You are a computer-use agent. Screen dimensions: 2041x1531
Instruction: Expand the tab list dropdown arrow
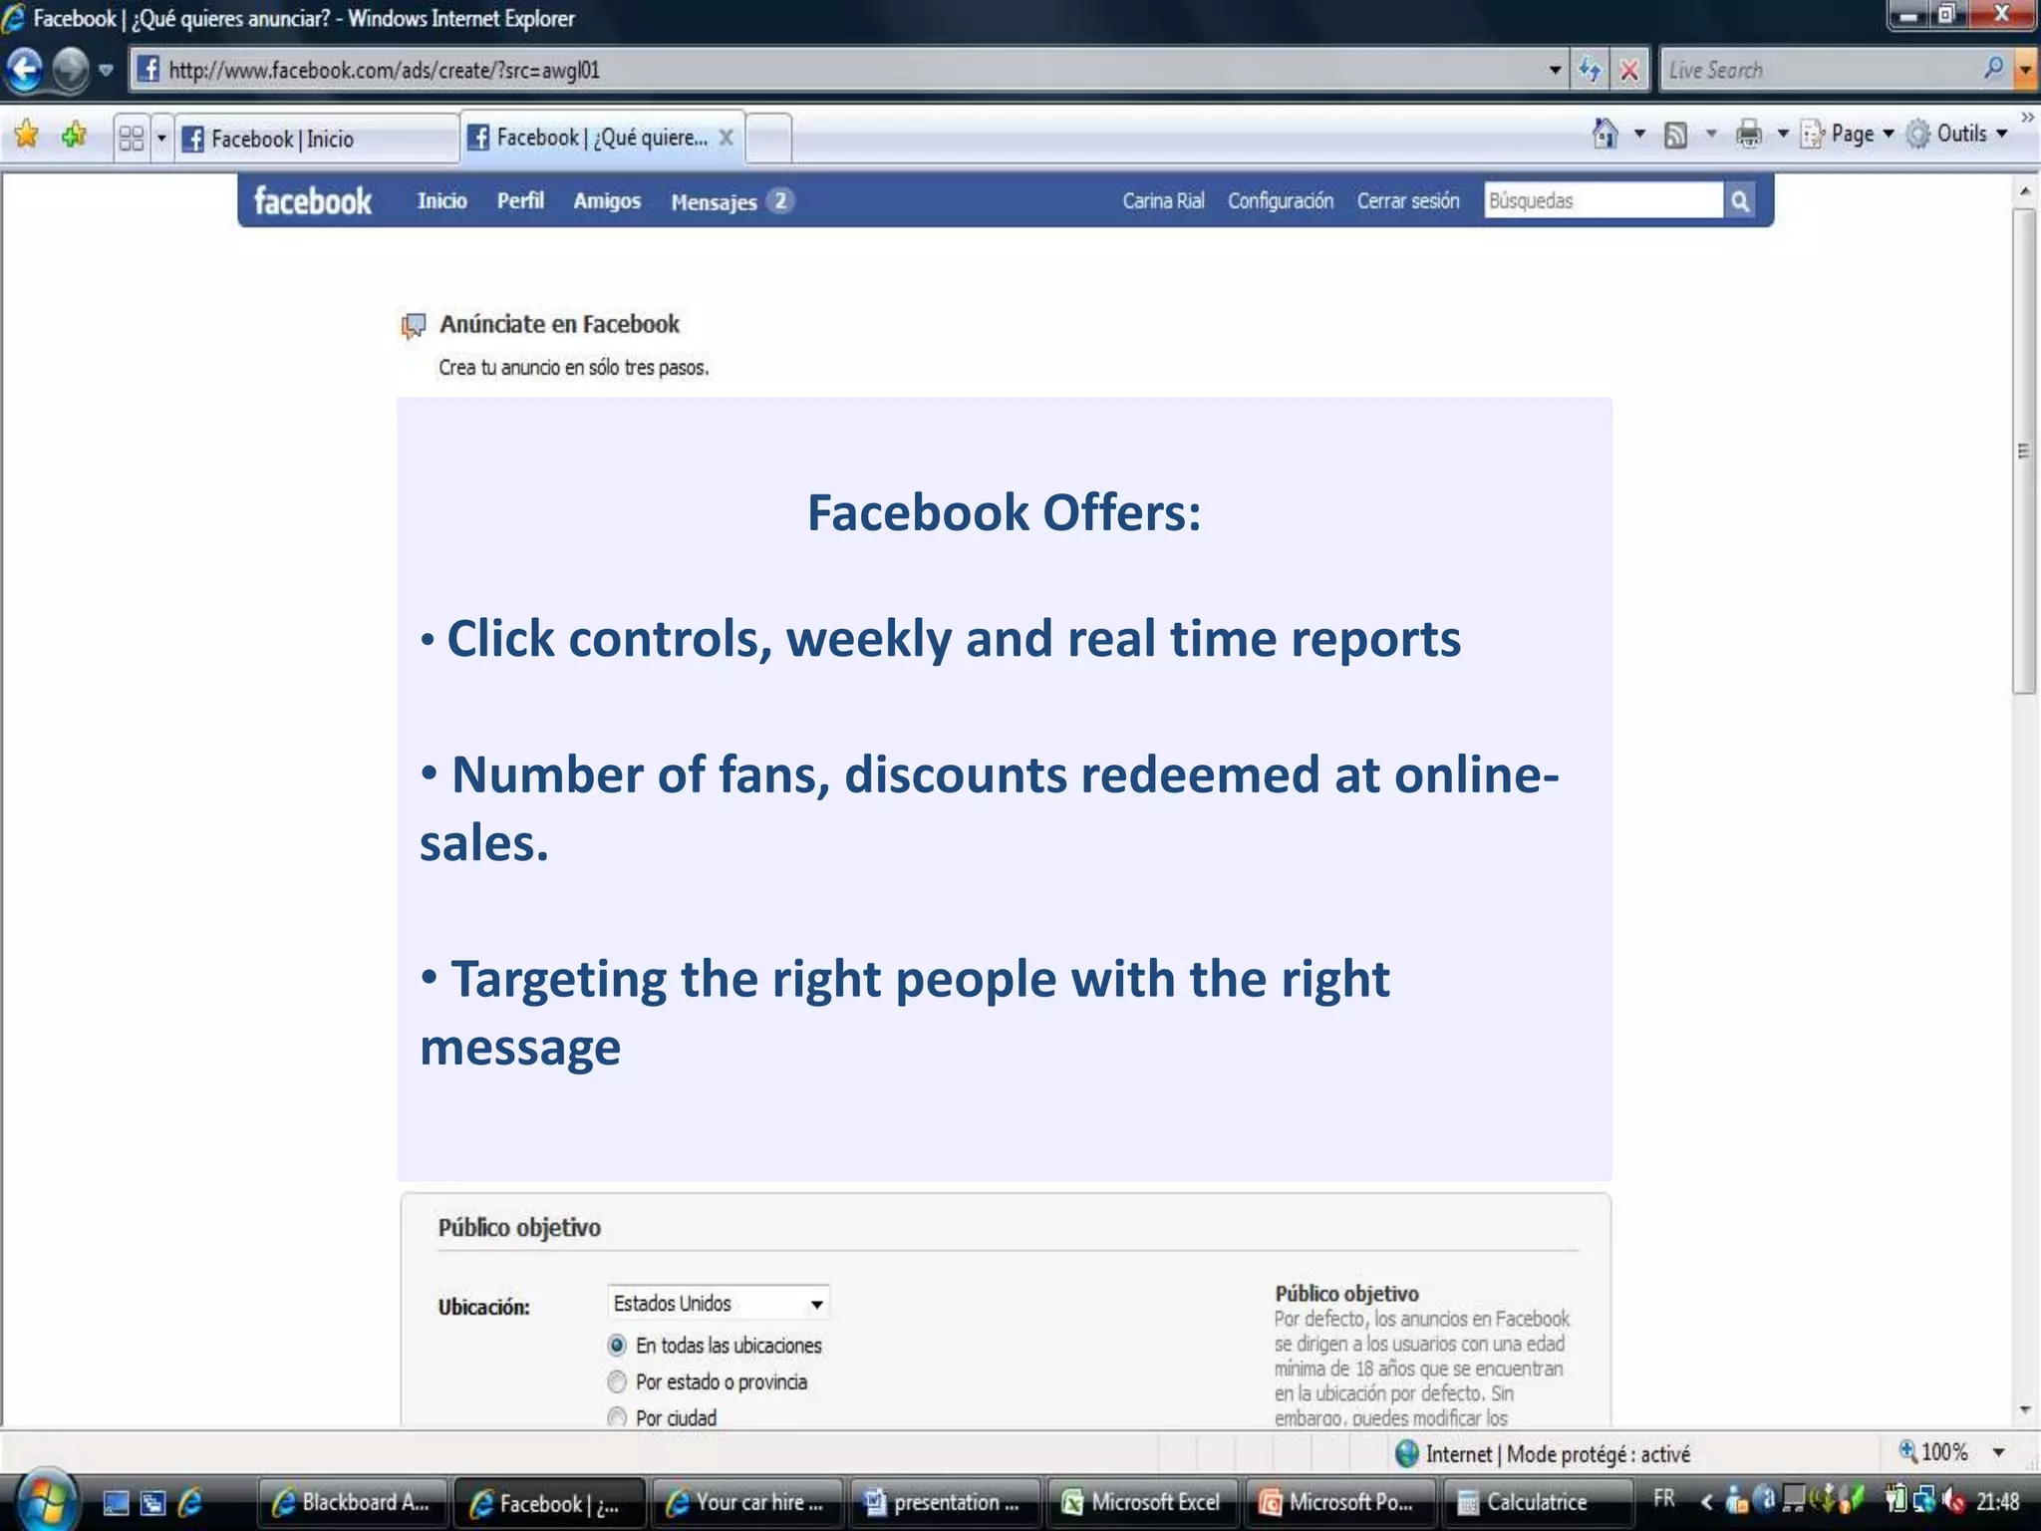[161, 137]
